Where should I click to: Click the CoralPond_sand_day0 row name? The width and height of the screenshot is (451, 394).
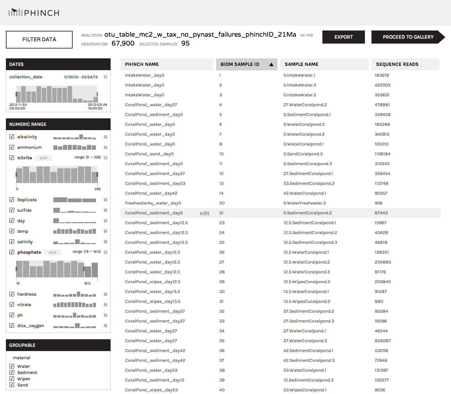149,154
